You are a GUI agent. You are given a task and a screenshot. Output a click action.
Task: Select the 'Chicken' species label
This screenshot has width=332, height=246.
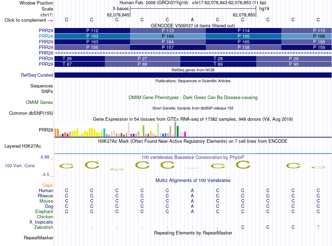pyautogui.click(x=45, y=217)
